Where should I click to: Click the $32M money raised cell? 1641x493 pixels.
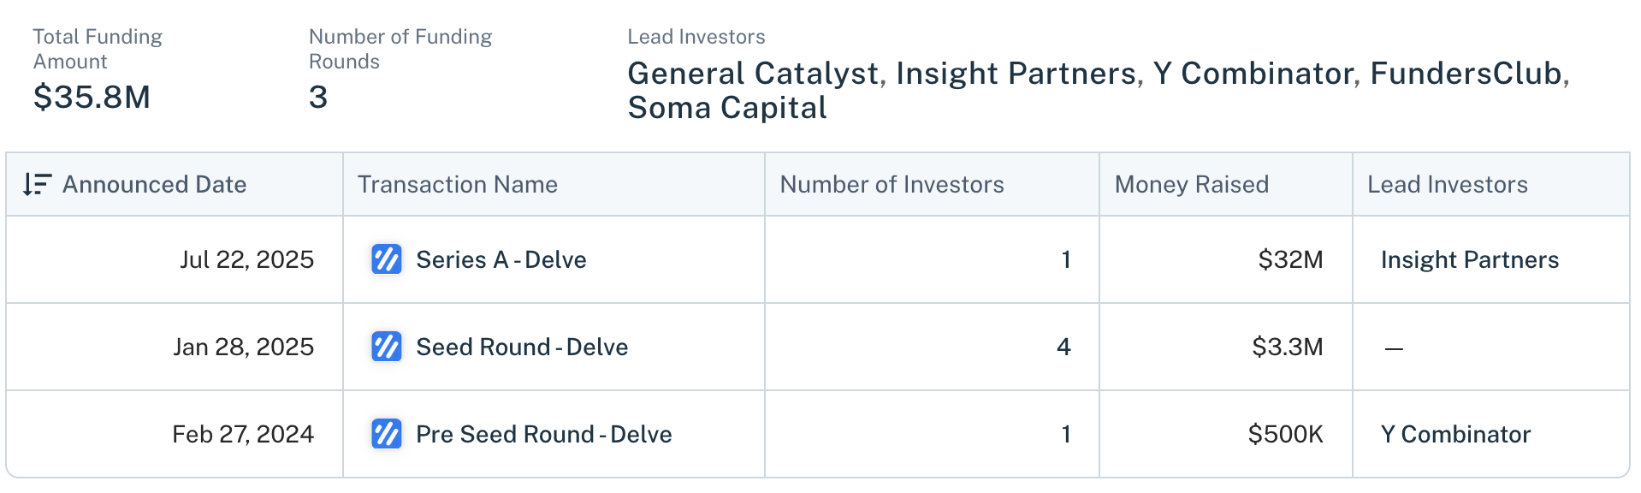[1290, 259]
